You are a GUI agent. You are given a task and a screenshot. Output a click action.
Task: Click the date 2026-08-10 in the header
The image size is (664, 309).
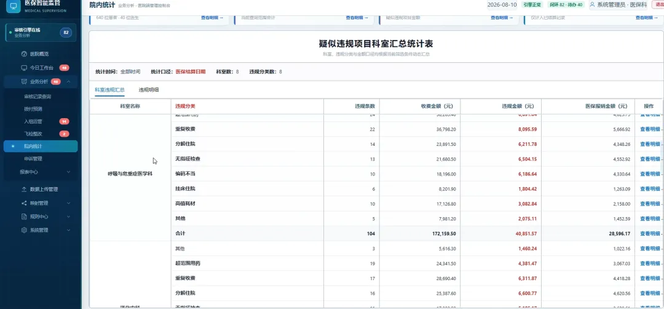point(502,5)
